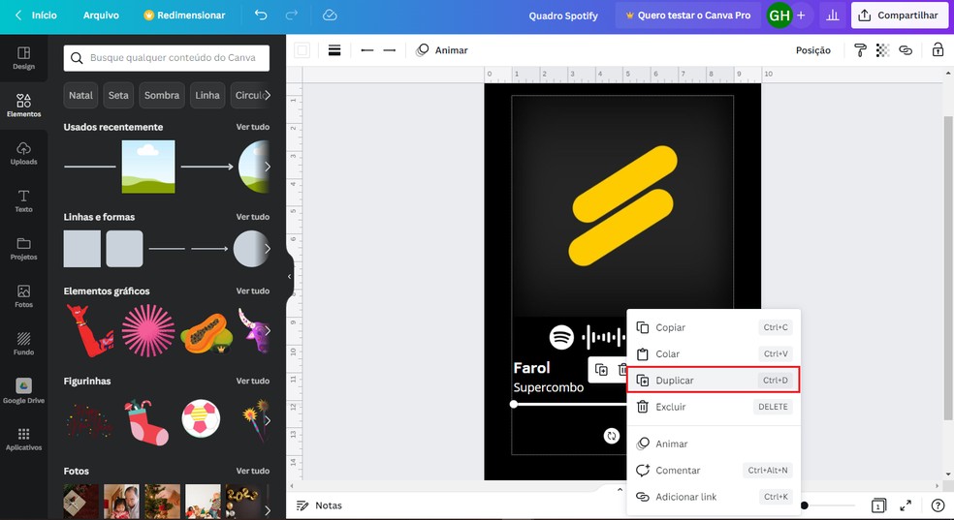Viewport: 954px width, 520px height.
Task: Select the pink sunburst graphic element
Action: [148, 330]
